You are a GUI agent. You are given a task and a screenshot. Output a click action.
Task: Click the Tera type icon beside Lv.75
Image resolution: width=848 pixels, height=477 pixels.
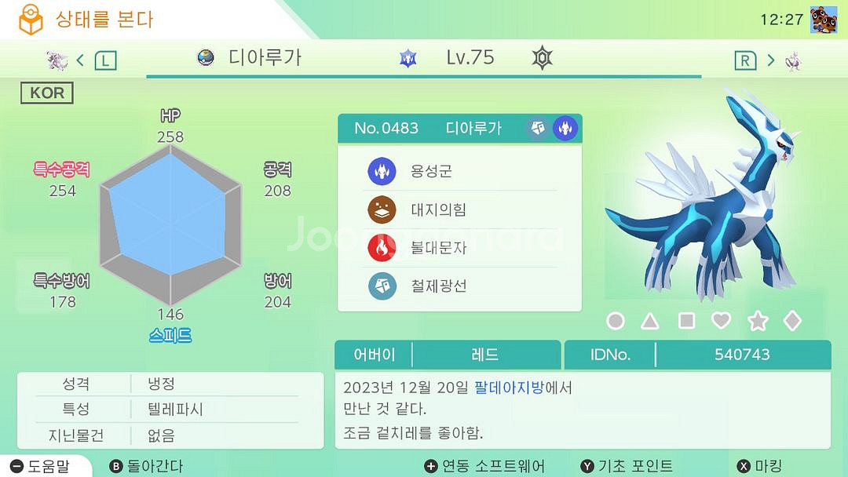408,58
